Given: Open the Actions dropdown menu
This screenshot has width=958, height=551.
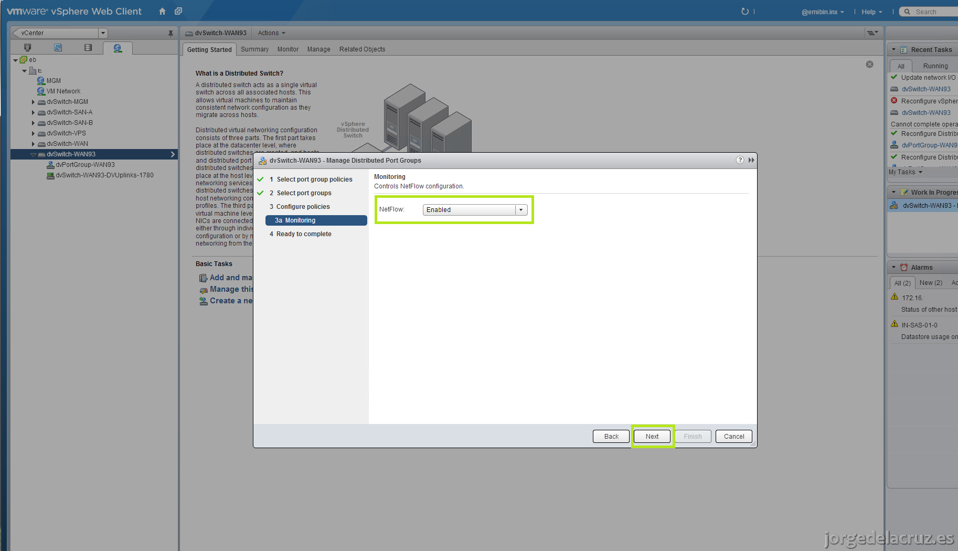Looking at the screenshot, I should point(272,33).
